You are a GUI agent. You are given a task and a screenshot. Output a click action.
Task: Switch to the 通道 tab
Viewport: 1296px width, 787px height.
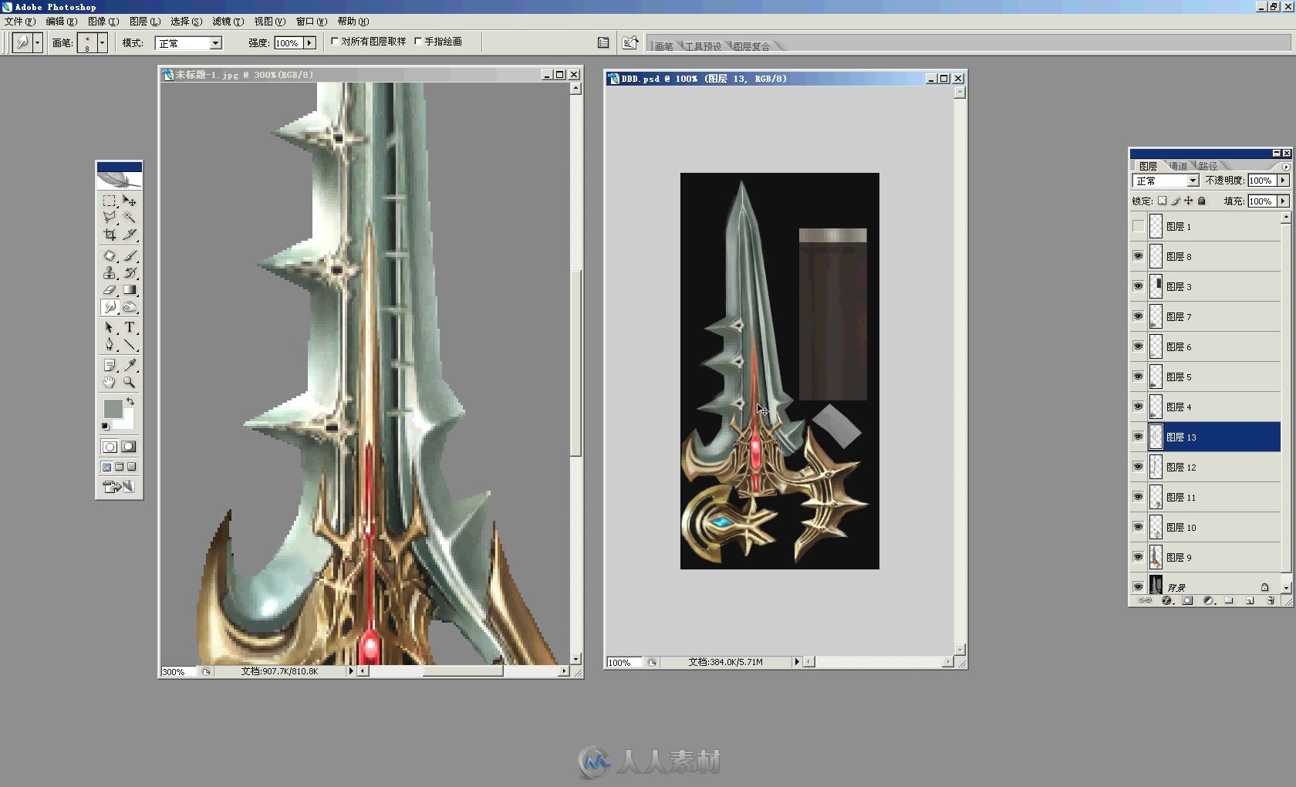point(1178,166)
